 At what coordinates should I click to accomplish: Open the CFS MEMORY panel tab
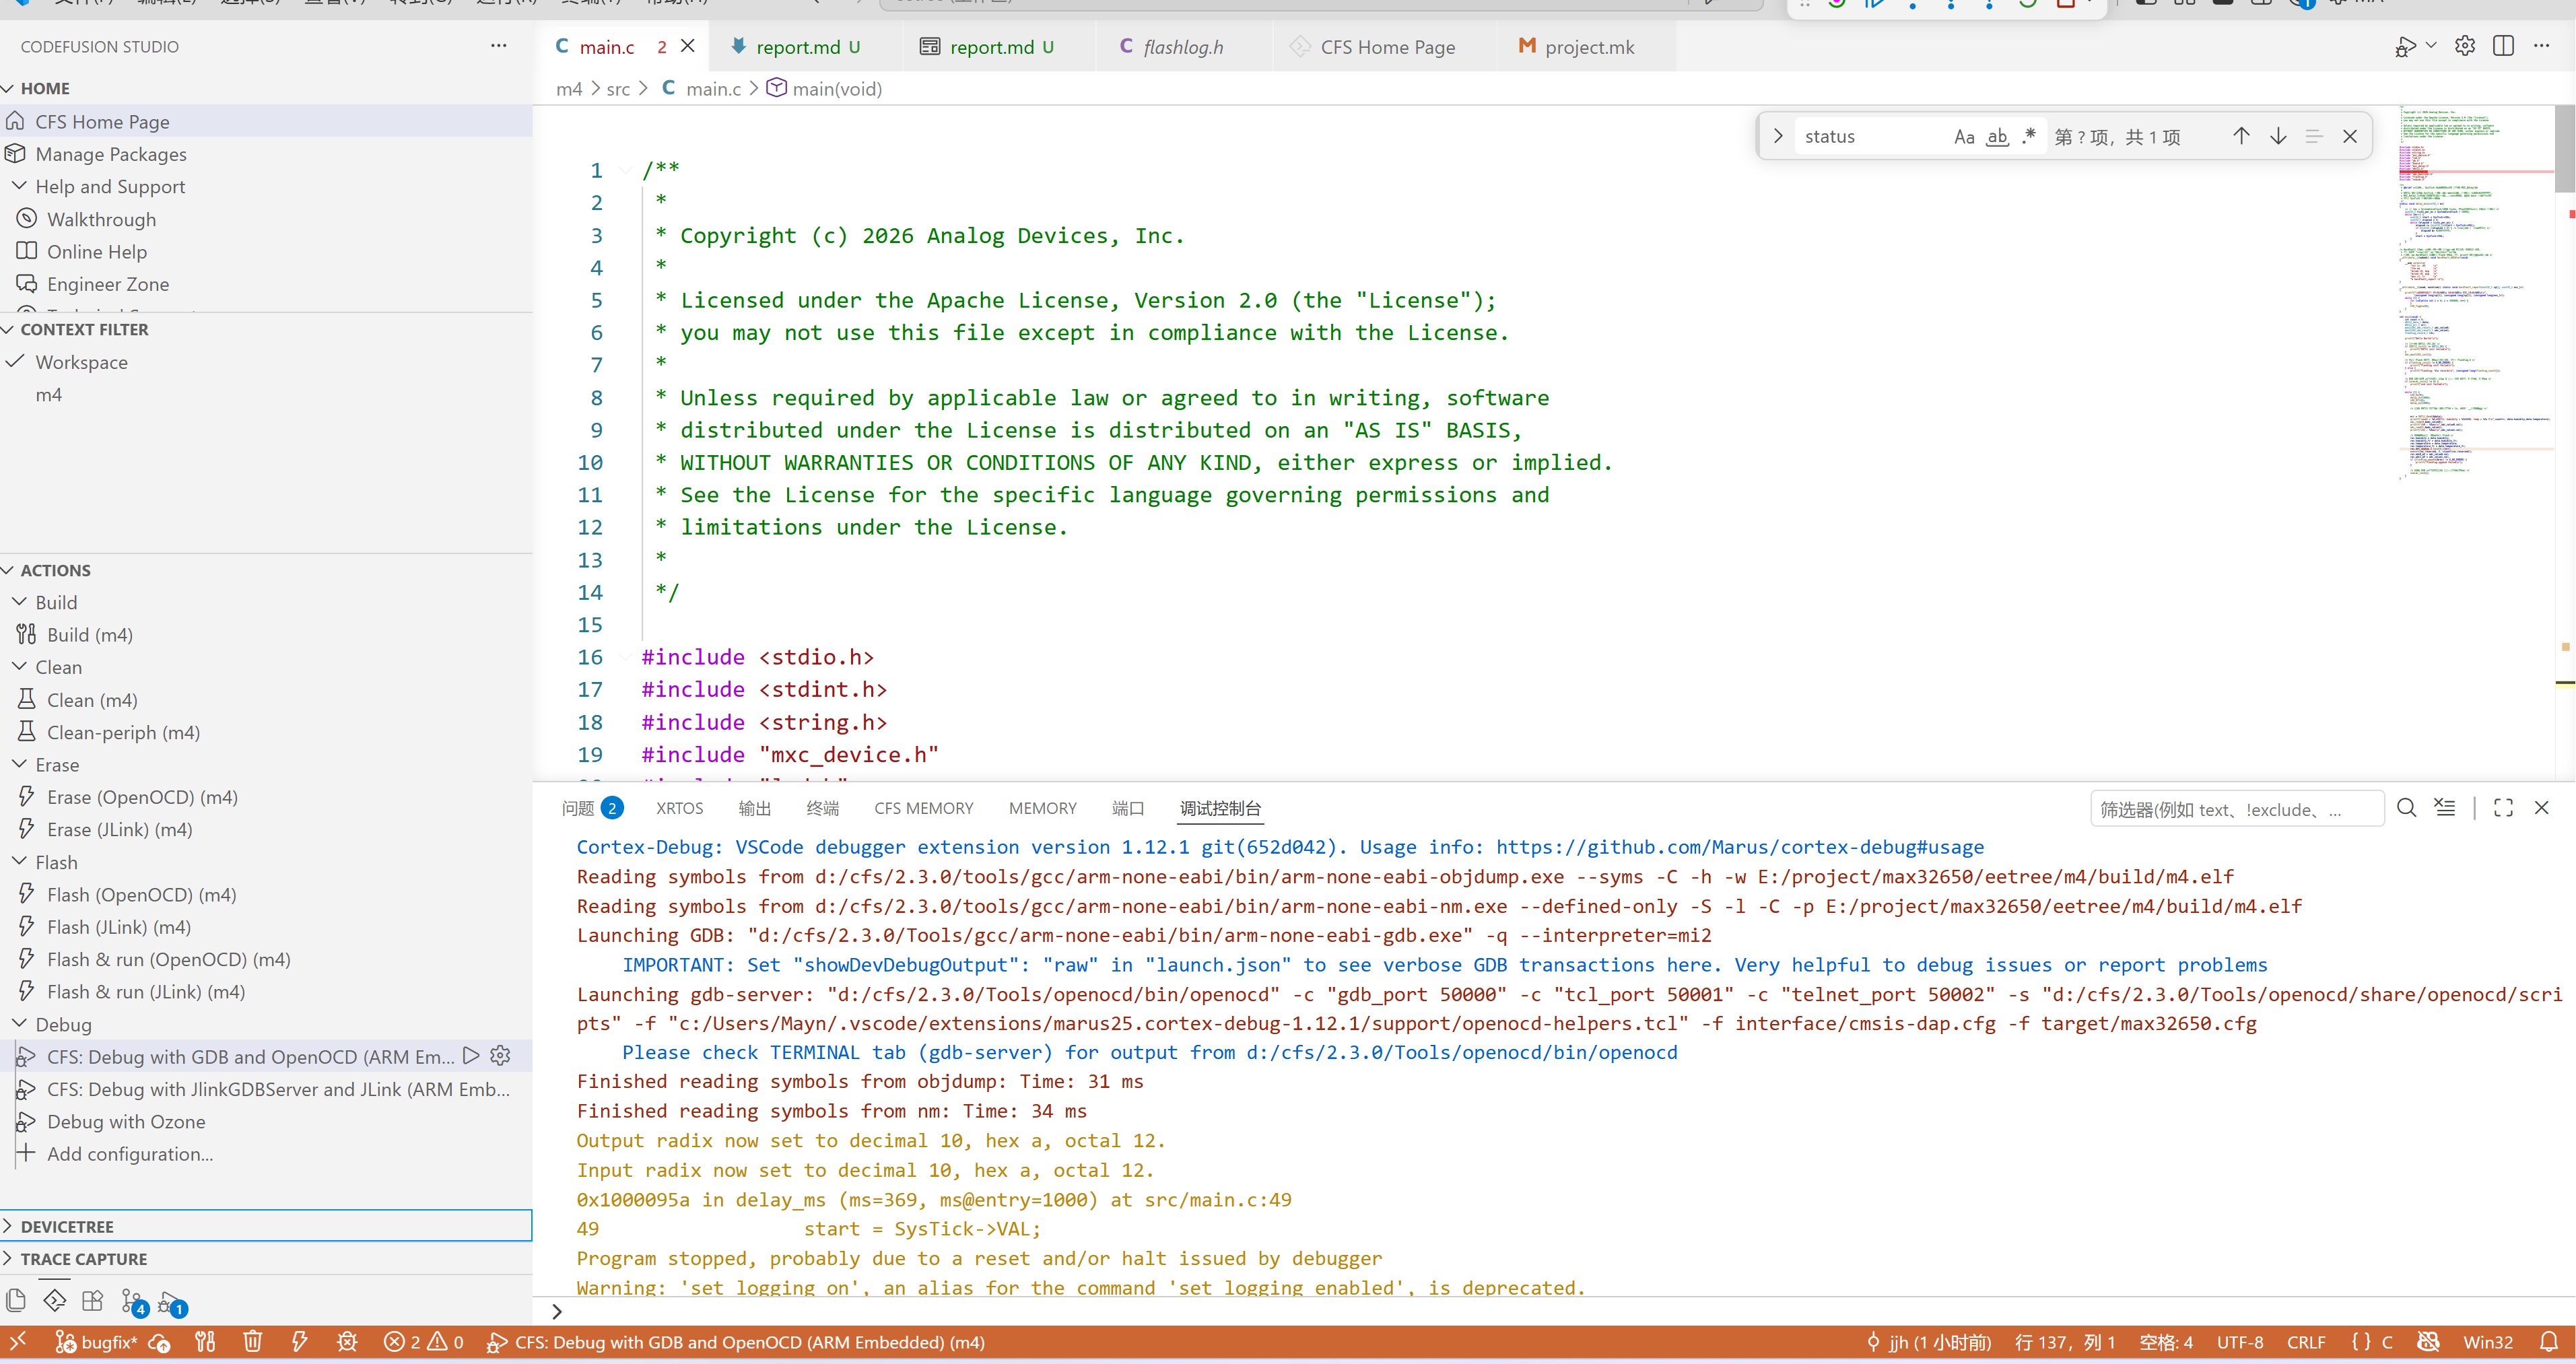[923, 808]
